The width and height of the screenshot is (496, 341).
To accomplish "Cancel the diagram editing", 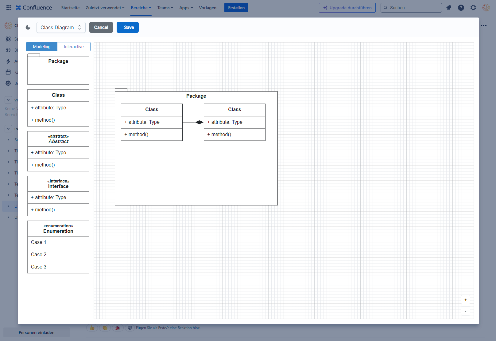I will tap(101, 27).
